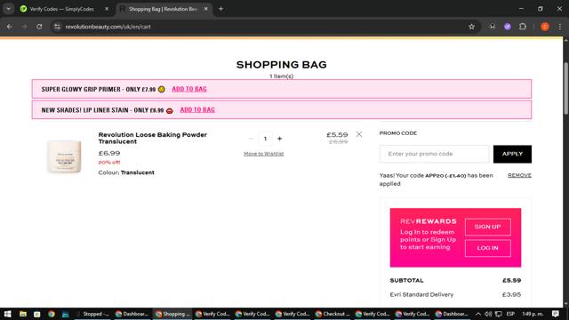Screen dimensions: 569x320
Task: Add Lip Liner Stain to bag
Action: pyautogui.click(x=197, y=109)
